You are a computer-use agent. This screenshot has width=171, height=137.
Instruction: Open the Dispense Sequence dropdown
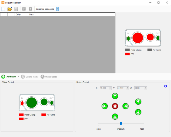[57, 9]
